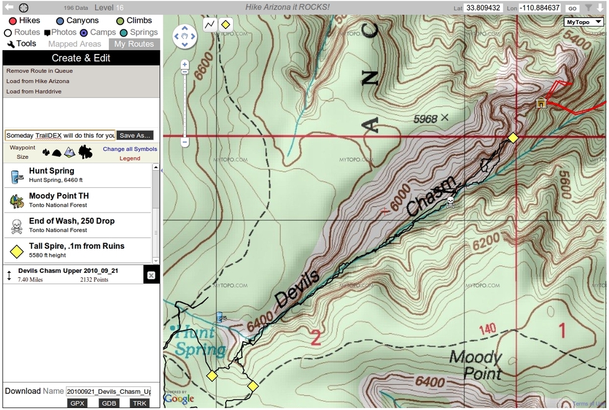The width and height of the screenshot is (609, 410).
Task: Click the Download Name field
Action: (x=109, y=391)
